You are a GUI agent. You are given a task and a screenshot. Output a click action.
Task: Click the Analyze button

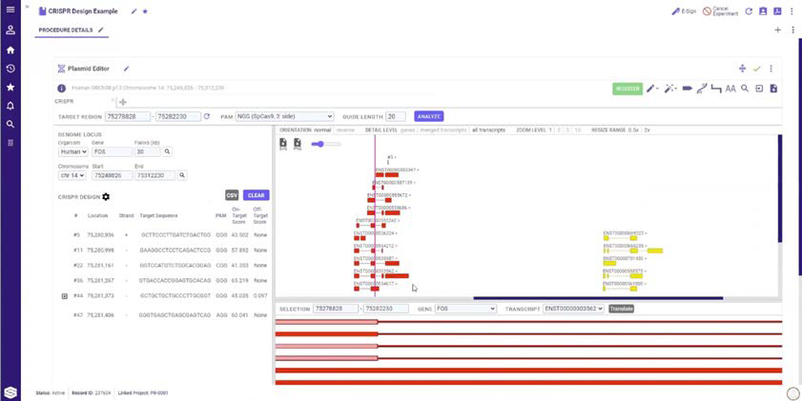click(x=429, y=116)
